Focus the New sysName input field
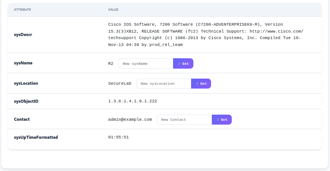 click(x=146, y=64)
